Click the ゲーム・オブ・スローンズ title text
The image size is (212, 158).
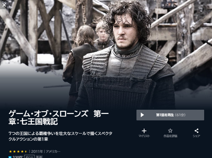59,118
